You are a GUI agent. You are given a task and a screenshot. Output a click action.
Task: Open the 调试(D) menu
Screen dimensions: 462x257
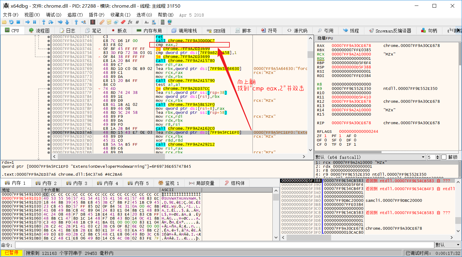pyautogui.click(x=53, y=15)
